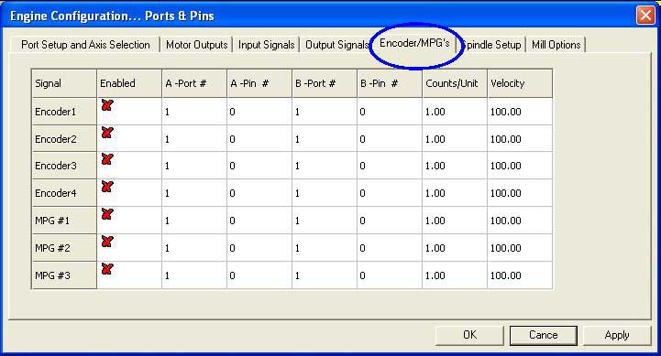Toggle the Enabled red X for MPG #3
This screenshot has width=661, height=356.
(107, 268)
